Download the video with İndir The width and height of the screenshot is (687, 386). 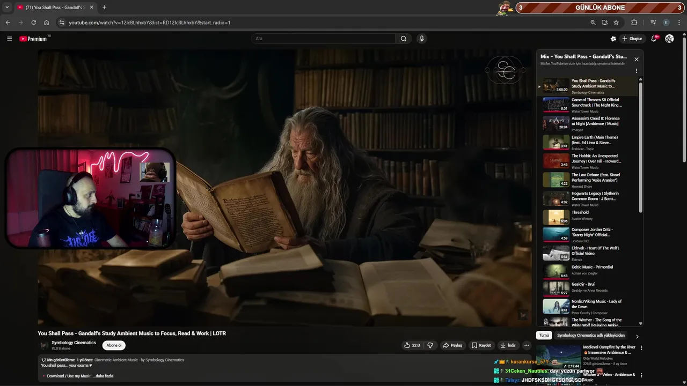[508, 345]
